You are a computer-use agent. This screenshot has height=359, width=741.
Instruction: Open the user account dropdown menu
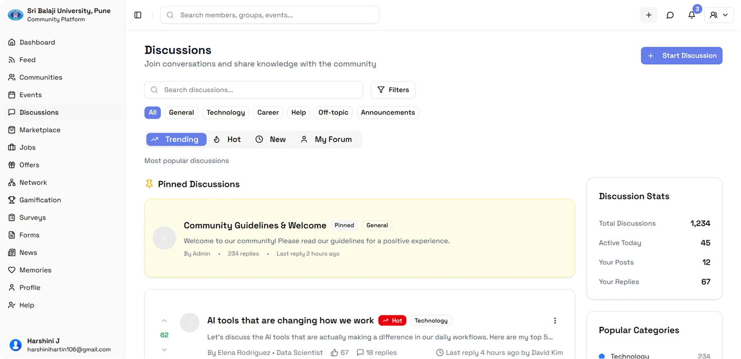point(719,15)
